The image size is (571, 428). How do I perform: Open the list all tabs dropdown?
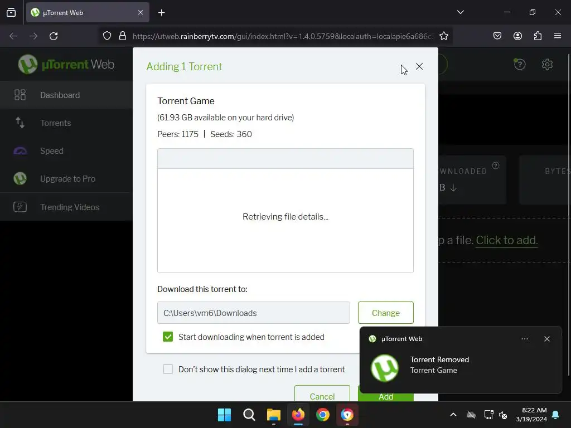pyautogui.click(x=460, y=12)
